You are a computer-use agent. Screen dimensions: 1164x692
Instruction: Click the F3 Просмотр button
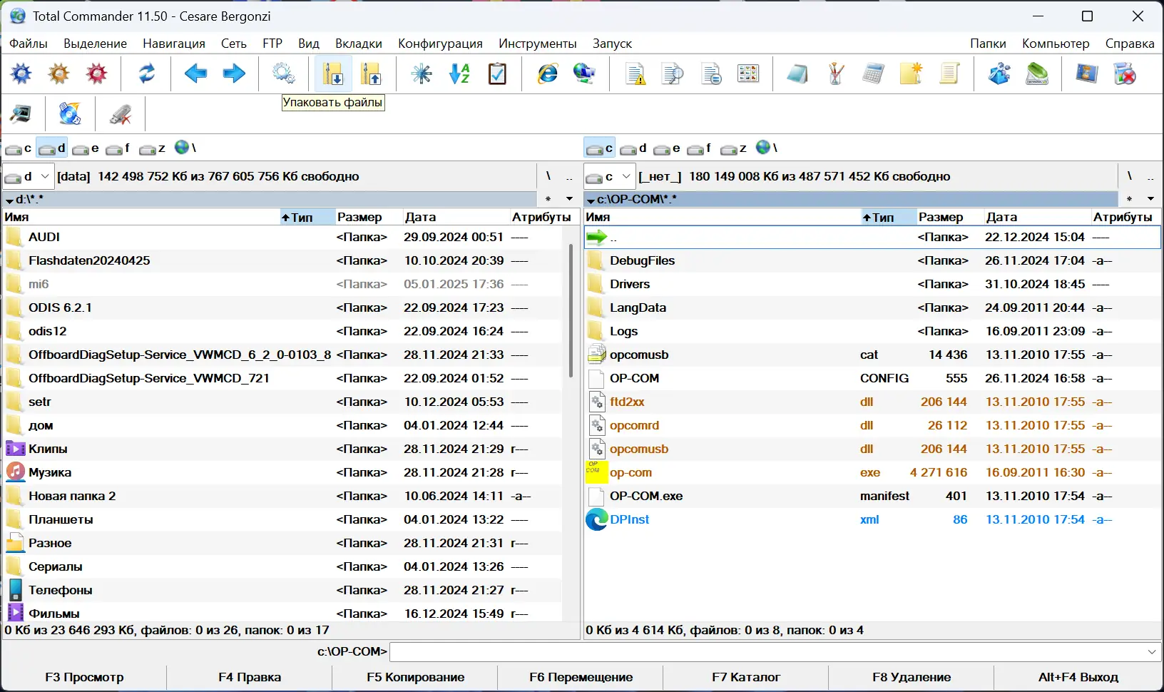click(84, 677)
